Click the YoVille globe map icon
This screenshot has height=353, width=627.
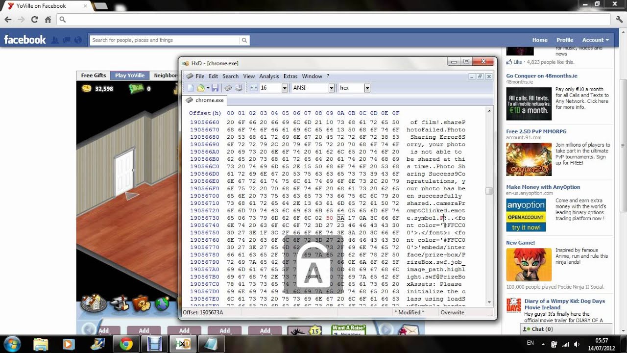[162, 304]
